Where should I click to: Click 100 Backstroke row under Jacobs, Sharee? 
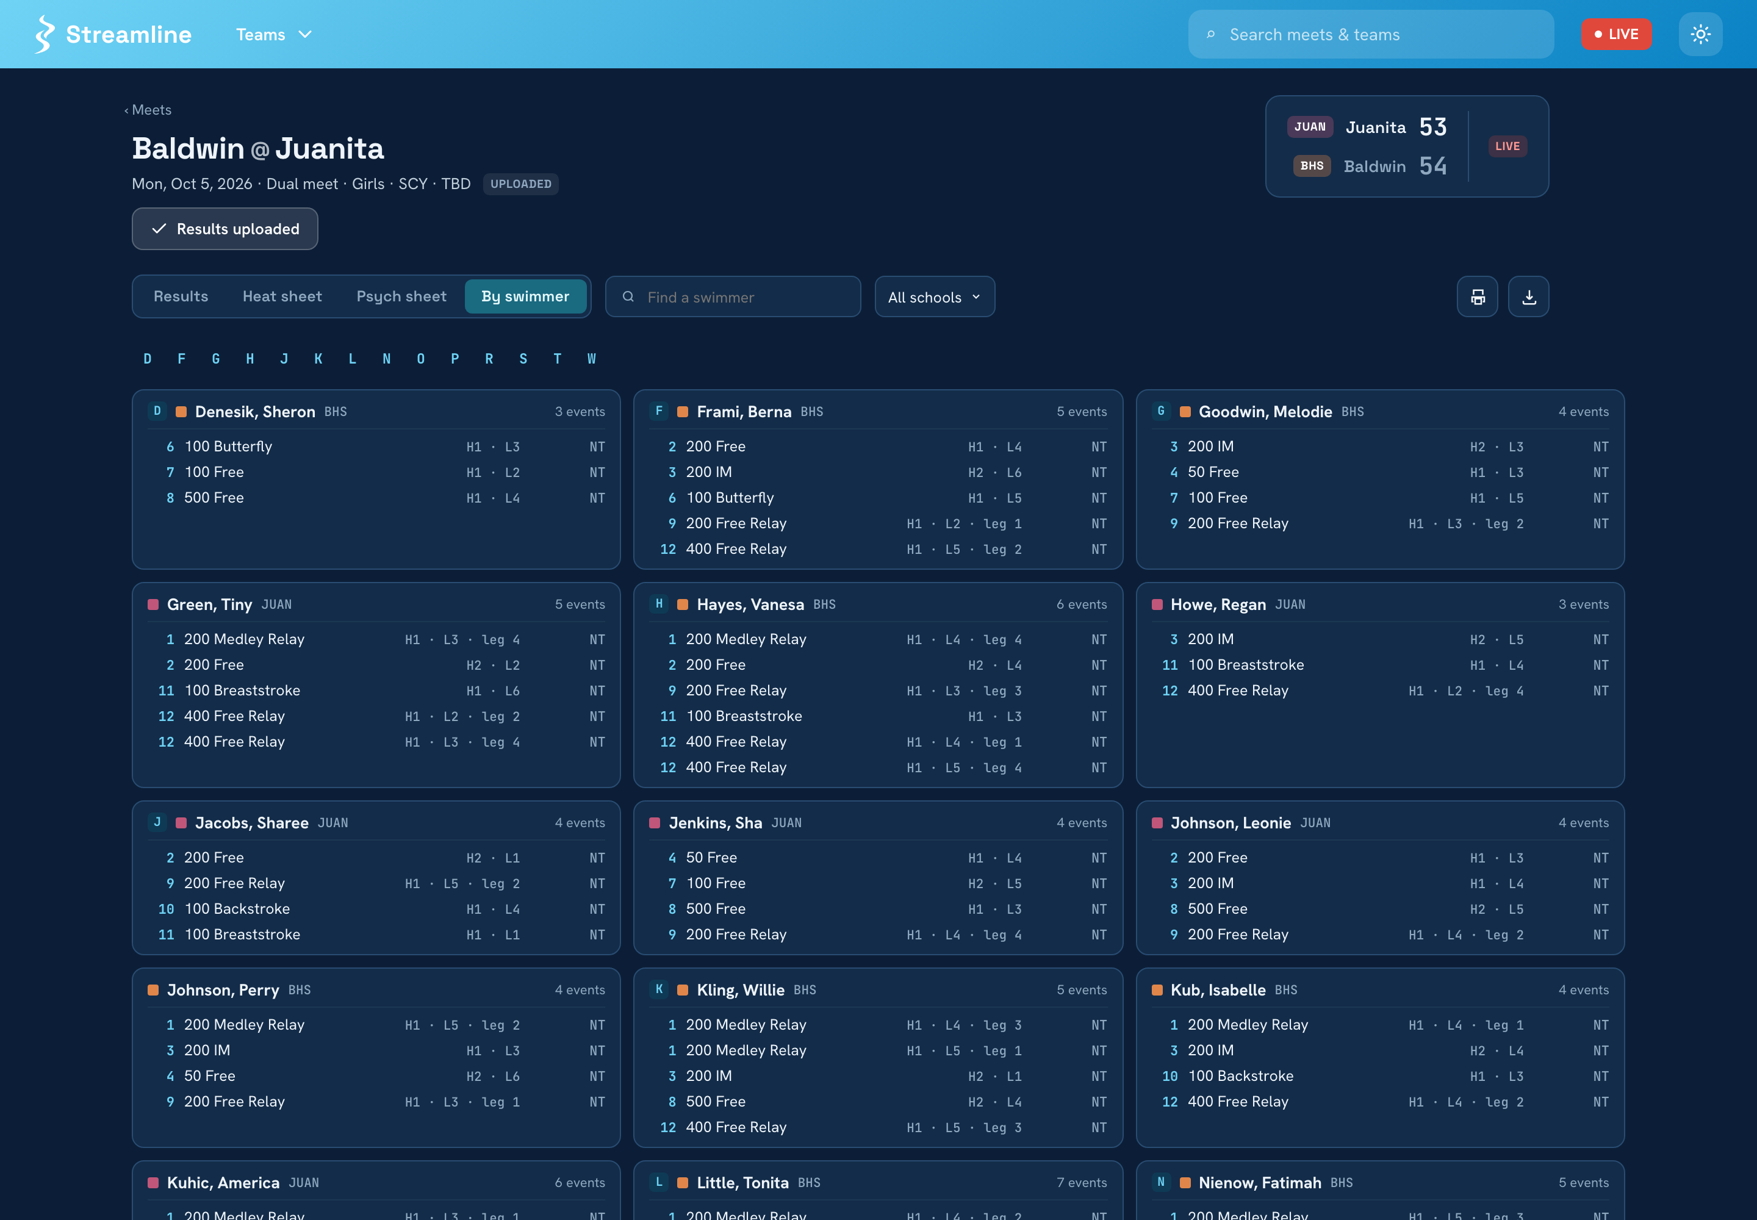click(376, 909)
